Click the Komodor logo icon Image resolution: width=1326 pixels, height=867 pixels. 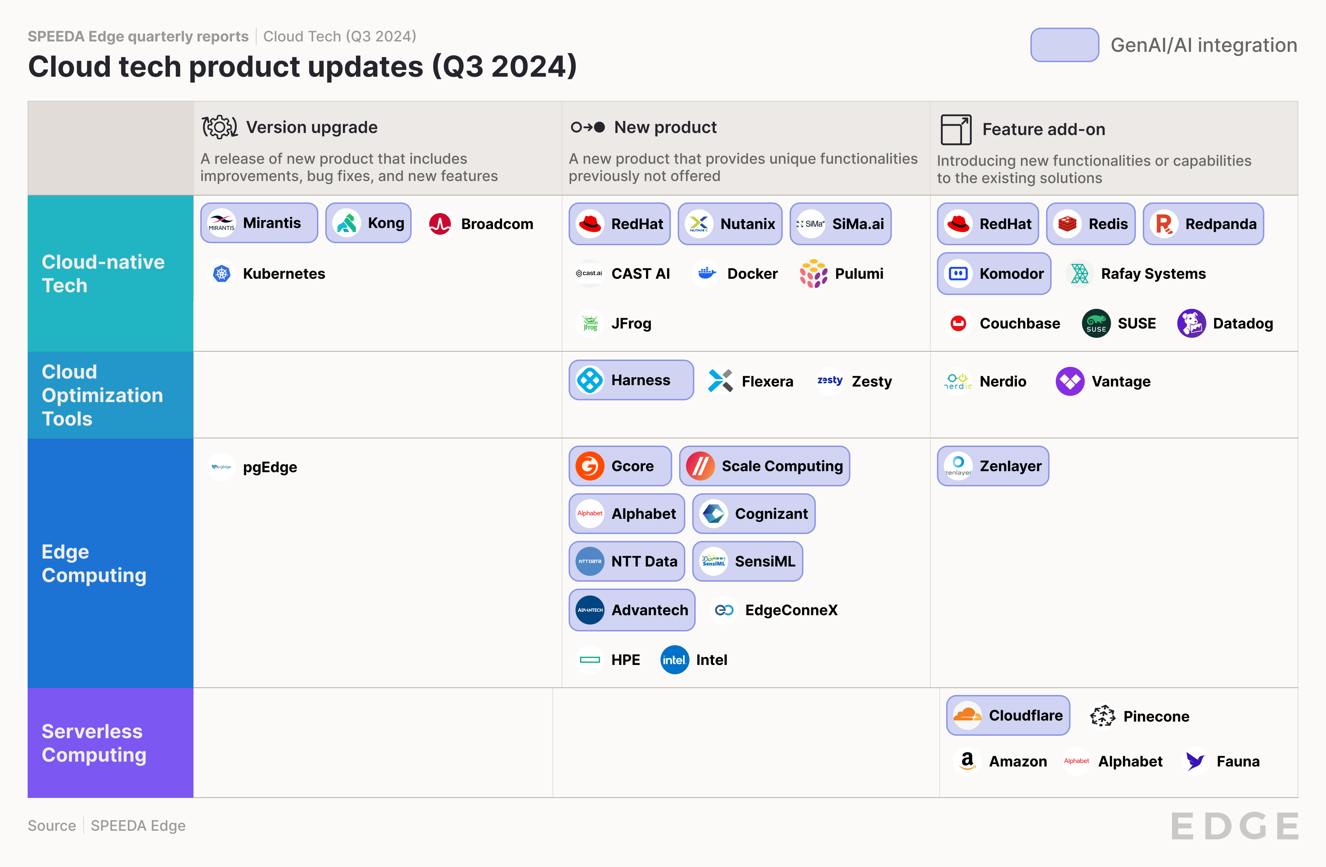(x=958, y=274)
